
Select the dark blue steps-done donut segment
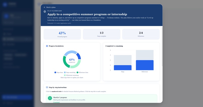(x=79, y=56)
